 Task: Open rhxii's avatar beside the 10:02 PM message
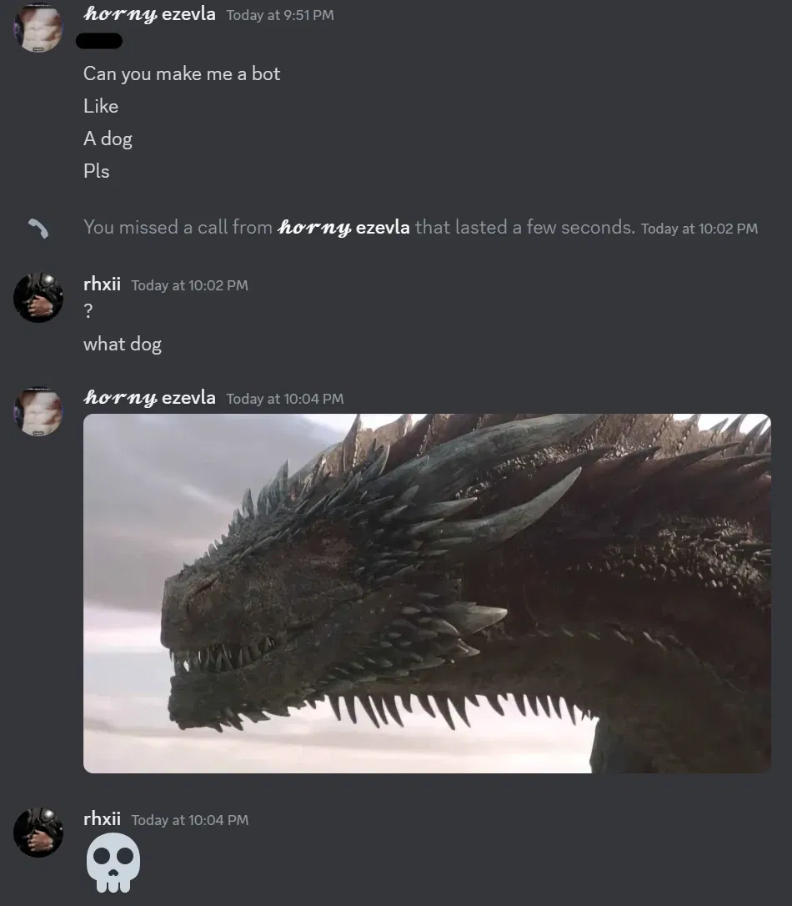pyautogui.click(x=38, y=297)
